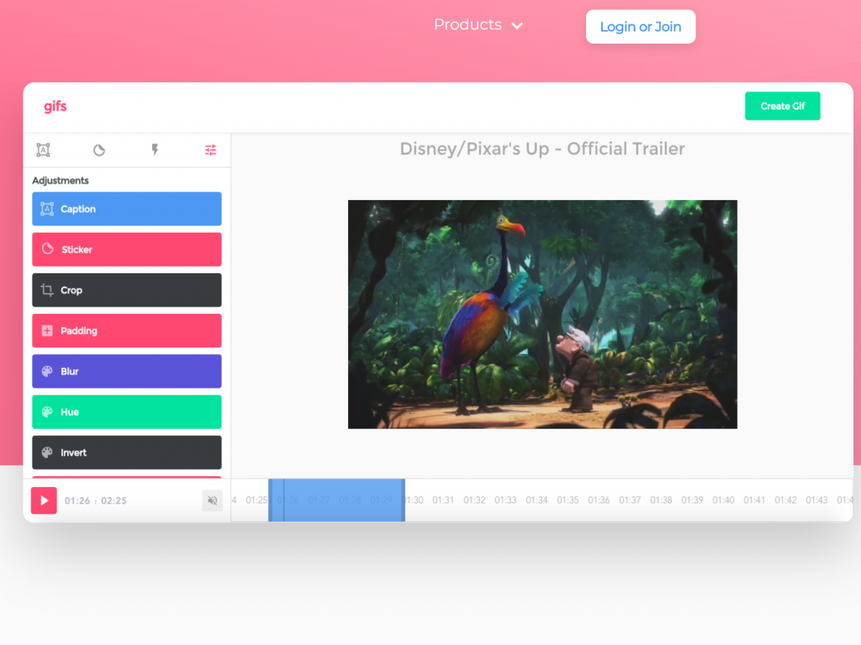Click the sticker icon on Sticker button

[48, 249]
